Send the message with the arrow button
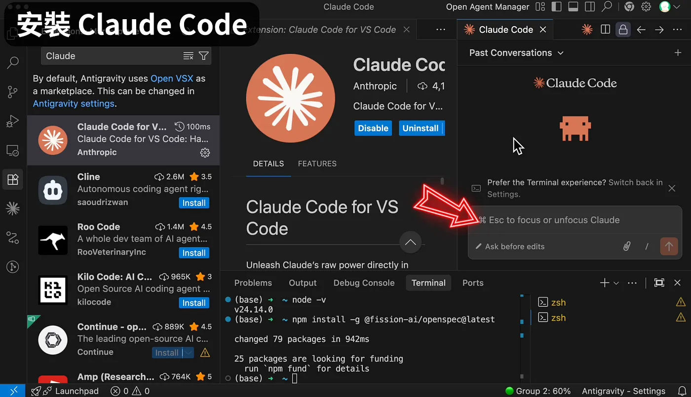Screen dimensions: 691x397 click(669, 246)
